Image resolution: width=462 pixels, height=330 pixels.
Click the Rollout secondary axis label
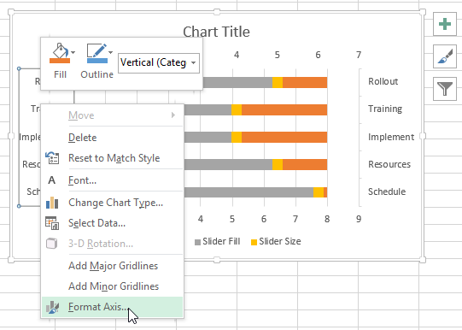click(383, 81)
